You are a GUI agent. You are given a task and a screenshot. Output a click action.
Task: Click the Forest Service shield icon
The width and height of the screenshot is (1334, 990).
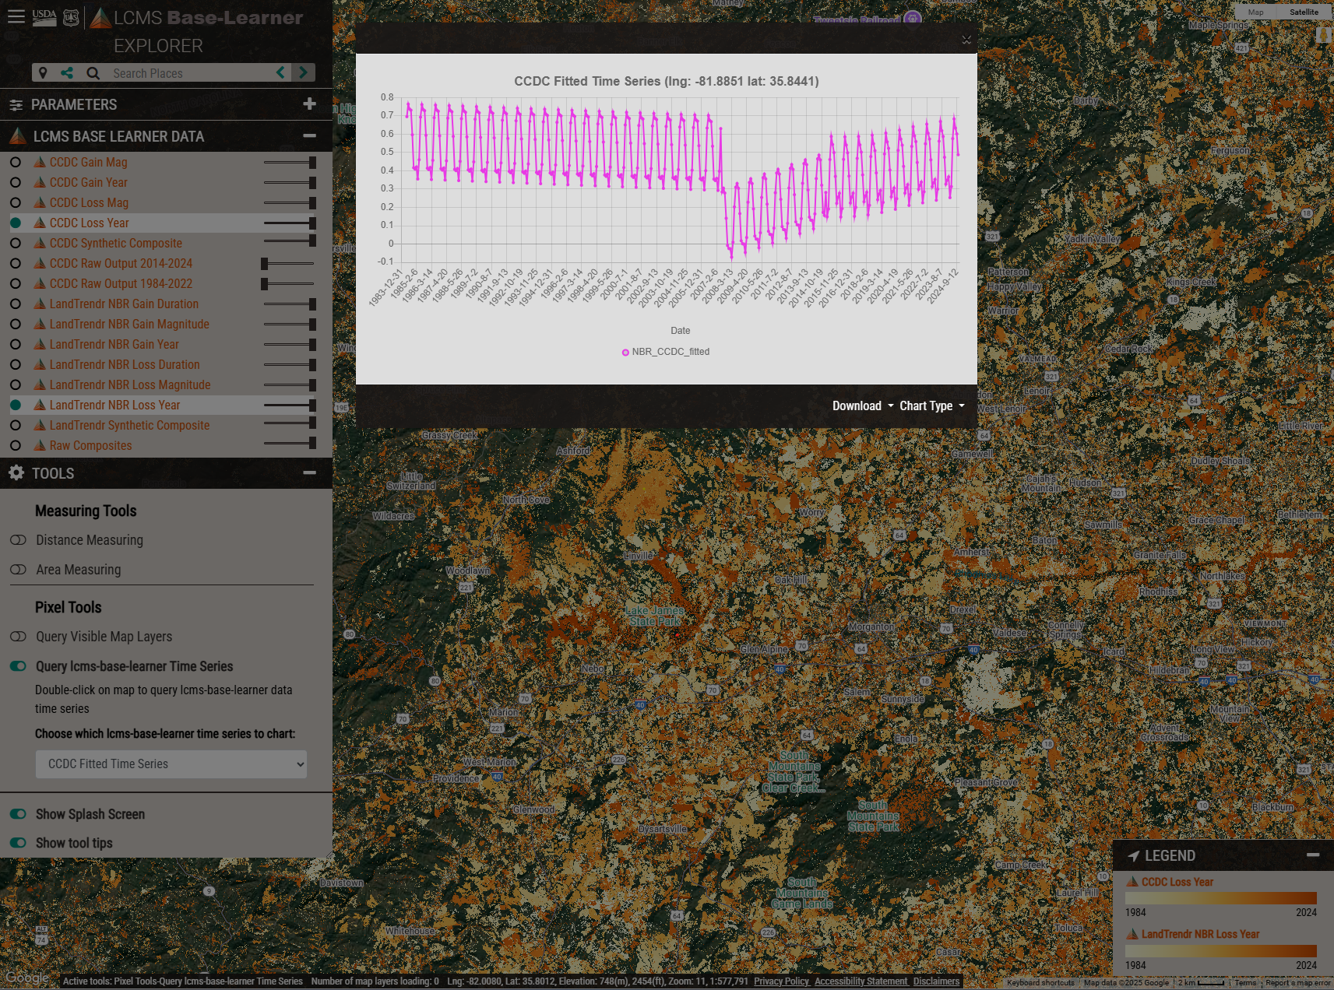click(71, 17)
